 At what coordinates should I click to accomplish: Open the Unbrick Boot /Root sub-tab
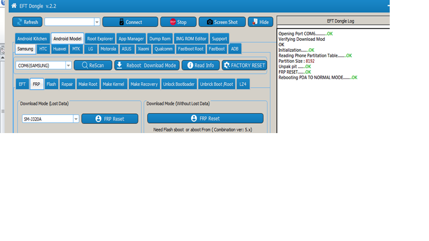(216, 84)
